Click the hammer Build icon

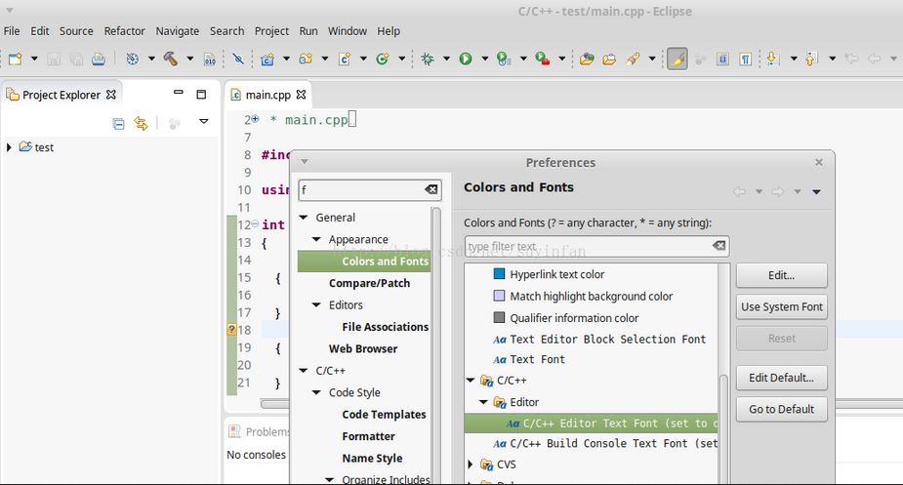tap(171, 59)
